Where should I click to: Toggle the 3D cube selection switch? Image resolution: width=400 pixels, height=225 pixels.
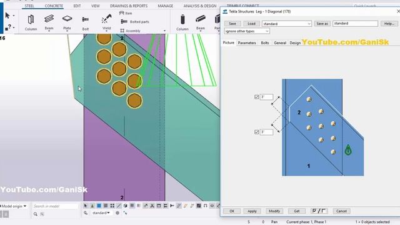pyautogui.click(x=126, y=206)
